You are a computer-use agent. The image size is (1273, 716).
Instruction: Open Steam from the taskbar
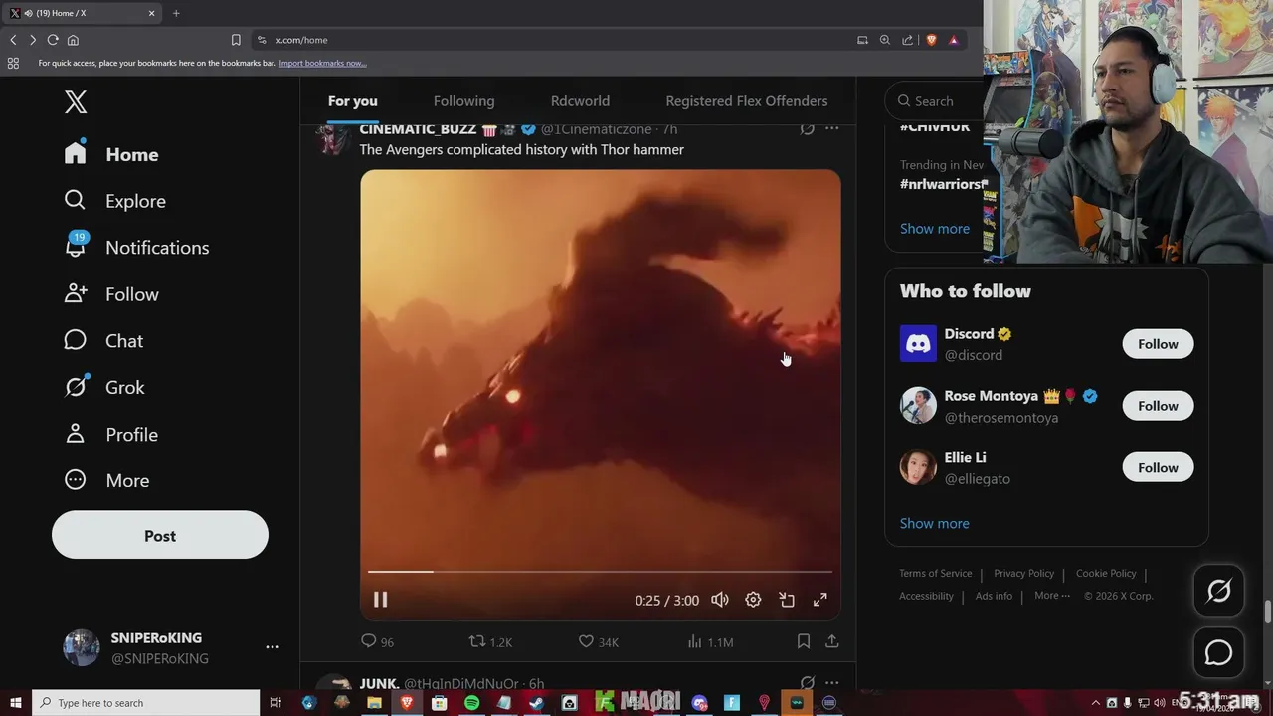[x=536, y=703]
